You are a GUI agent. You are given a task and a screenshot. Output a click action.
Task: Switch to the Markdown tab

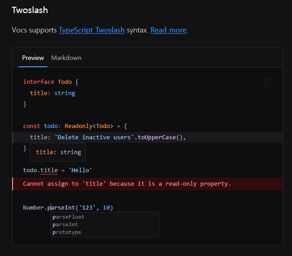(66, 58)
